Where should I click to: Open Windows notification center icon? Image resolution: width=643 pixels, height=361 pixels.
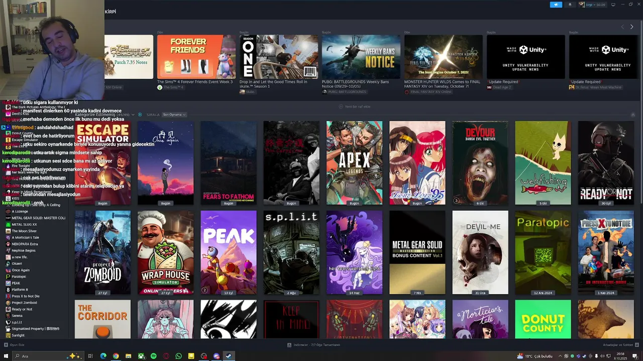[x=635, y=356]
